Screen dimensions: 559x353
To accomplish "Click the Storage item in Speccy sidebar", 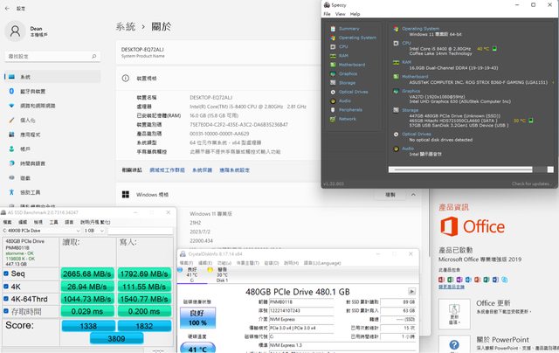I will pos(347,82).
